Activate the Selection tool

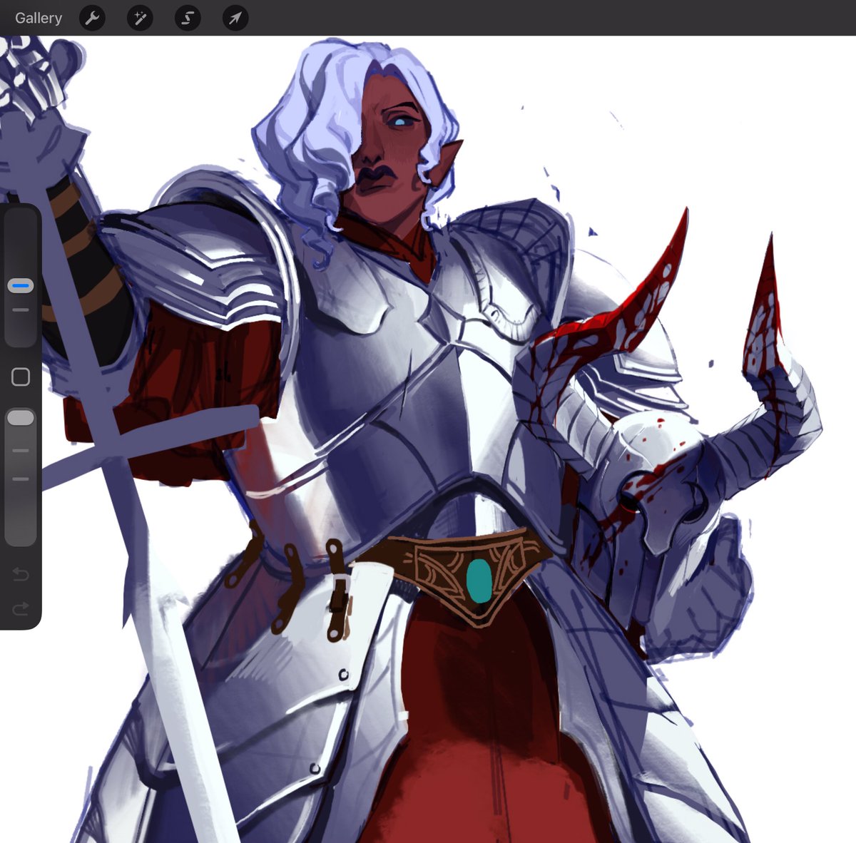click(x=188, y=18)
